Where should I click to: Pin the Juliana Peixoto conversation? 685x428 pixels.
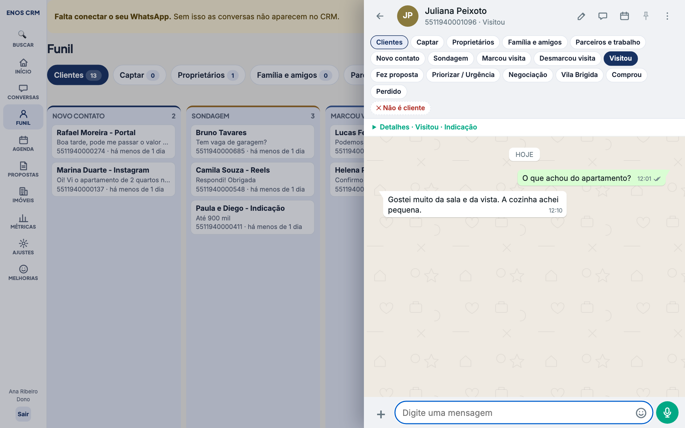pyautogui.click(x=646, y=16)
